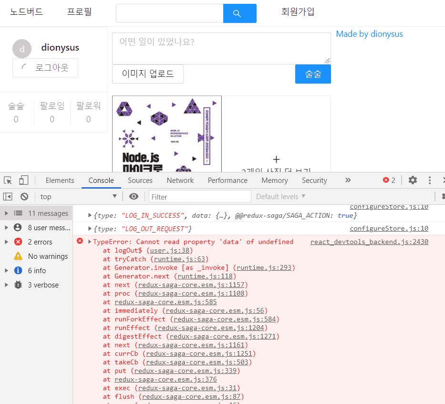This screenshot has width=445, height=404.
Task: Click the red error count badge
Action: (x=389, y=180)
